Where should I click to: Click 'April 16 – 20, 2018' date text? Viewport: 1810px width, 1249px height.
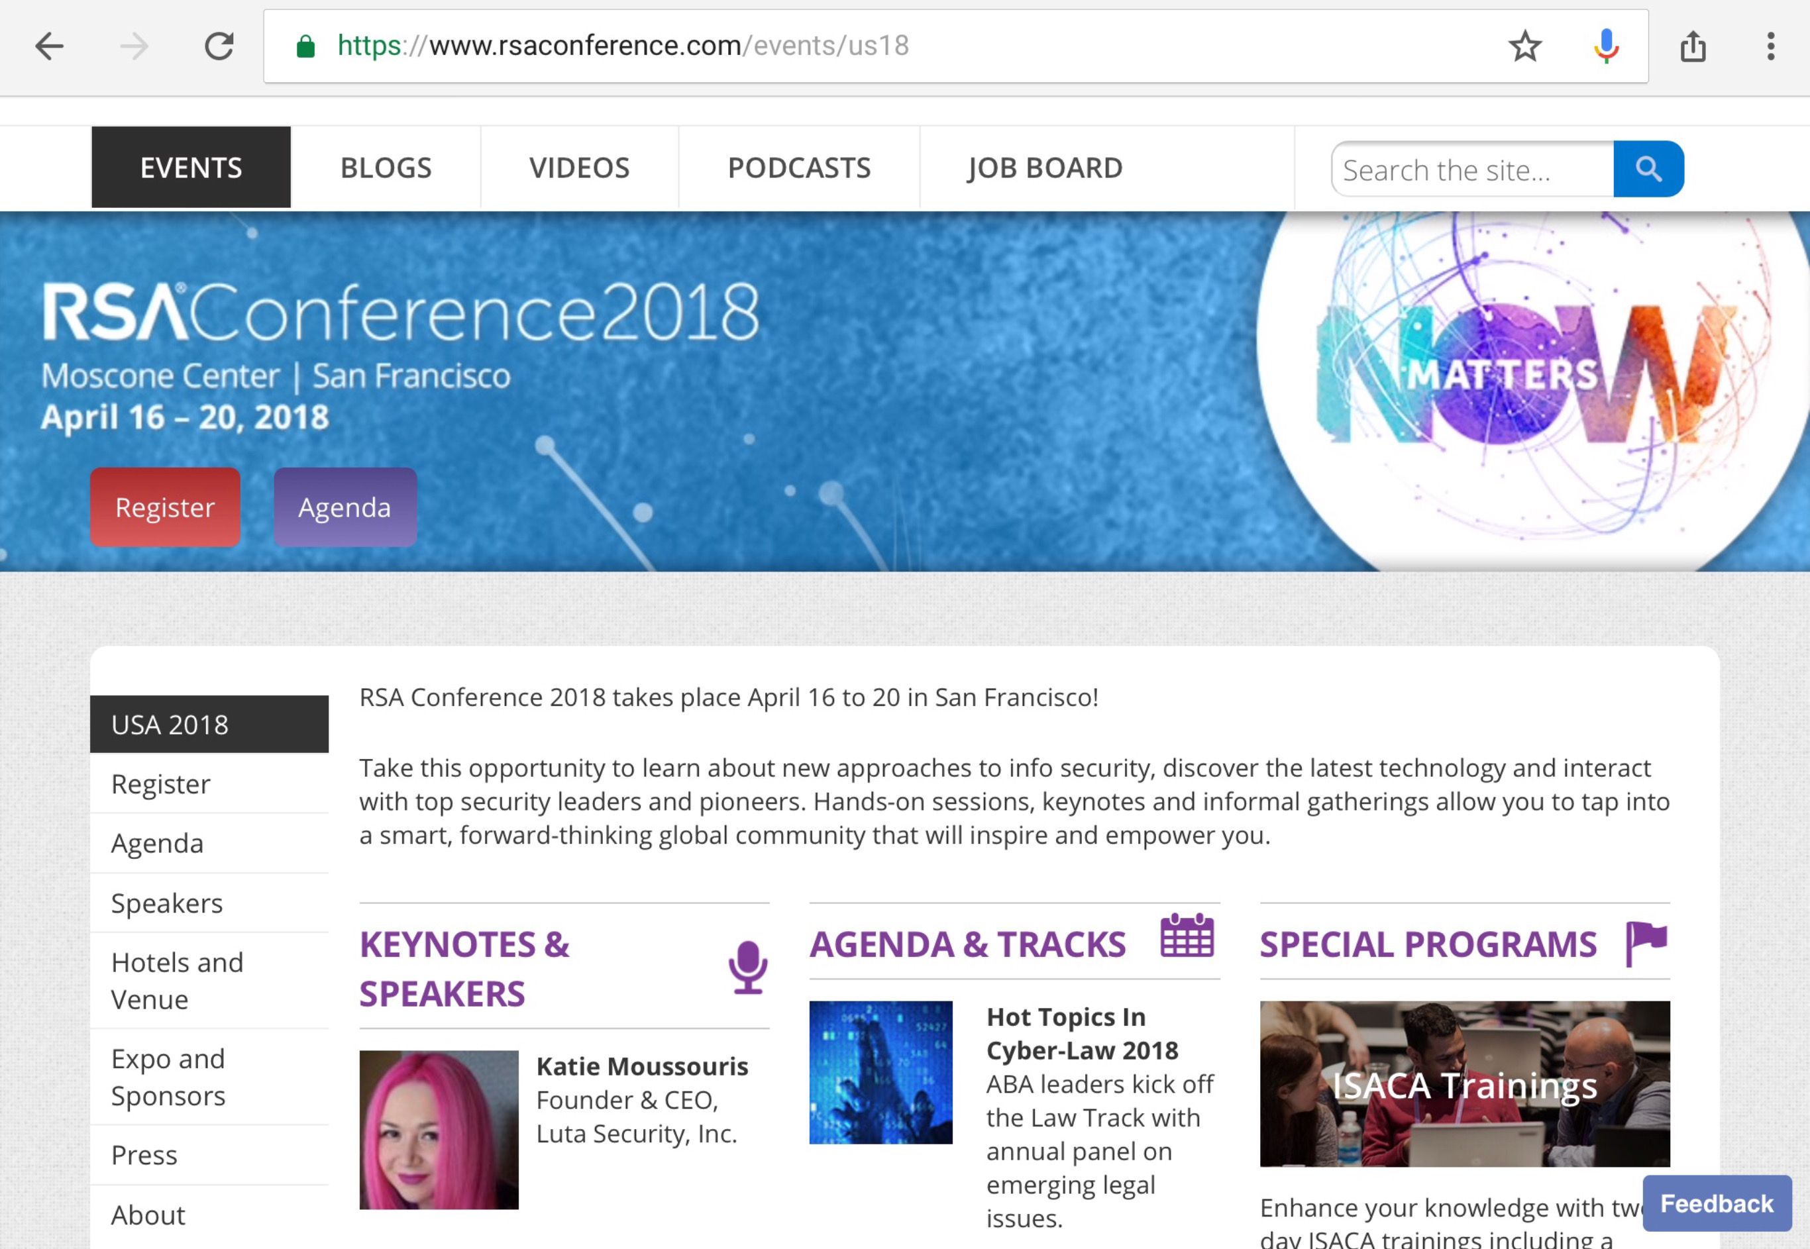pyautogui.click(x=185, y=417)
